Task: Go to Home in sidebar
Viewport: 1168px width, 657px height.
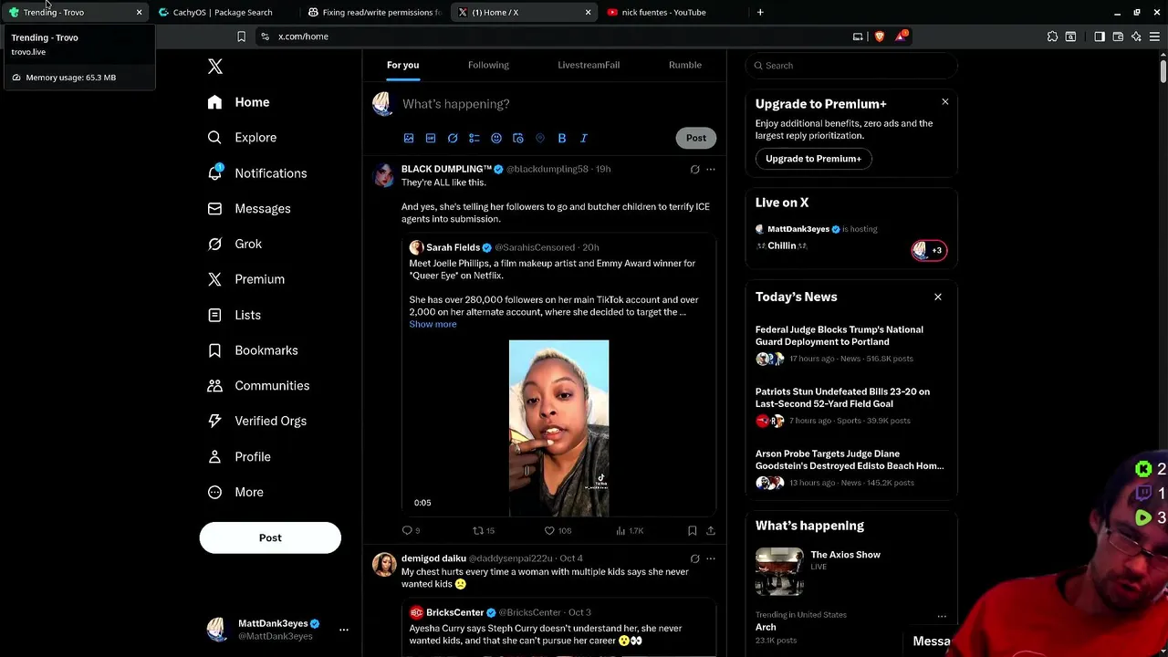Action: pos(239,102)
